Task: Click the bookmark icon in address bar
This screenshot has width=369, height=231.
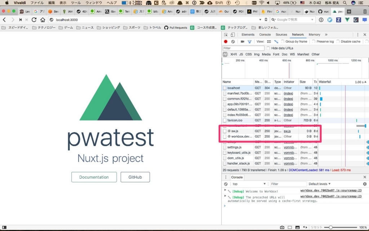Action: 266,20
